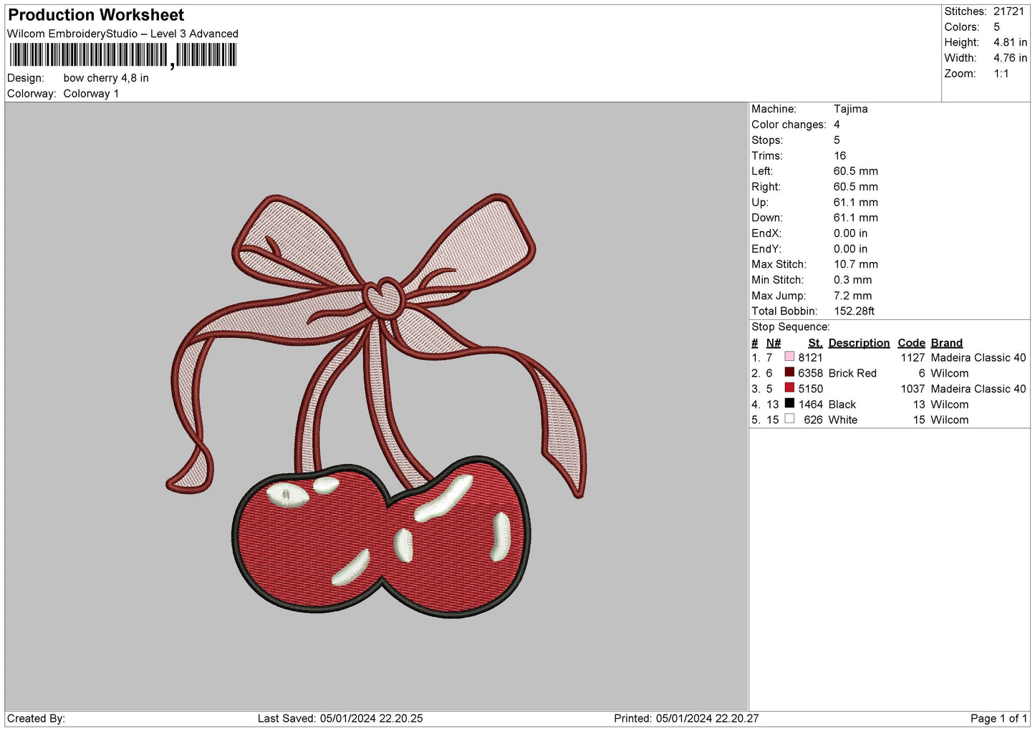The width and height of the screenshot is (1035, 731).
Task: Click the 'Left:' label
Action: tap(762, 171)
